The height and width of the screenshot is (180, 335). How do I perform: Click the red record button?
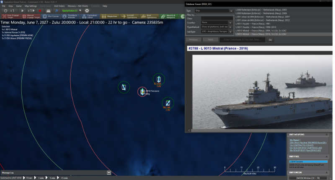coord(40,10)
